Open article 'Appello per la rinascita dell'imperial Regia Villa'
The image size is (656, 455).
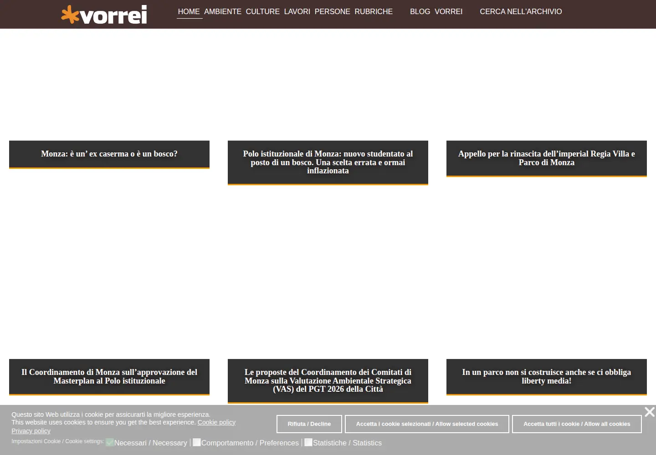coord(547,158)
